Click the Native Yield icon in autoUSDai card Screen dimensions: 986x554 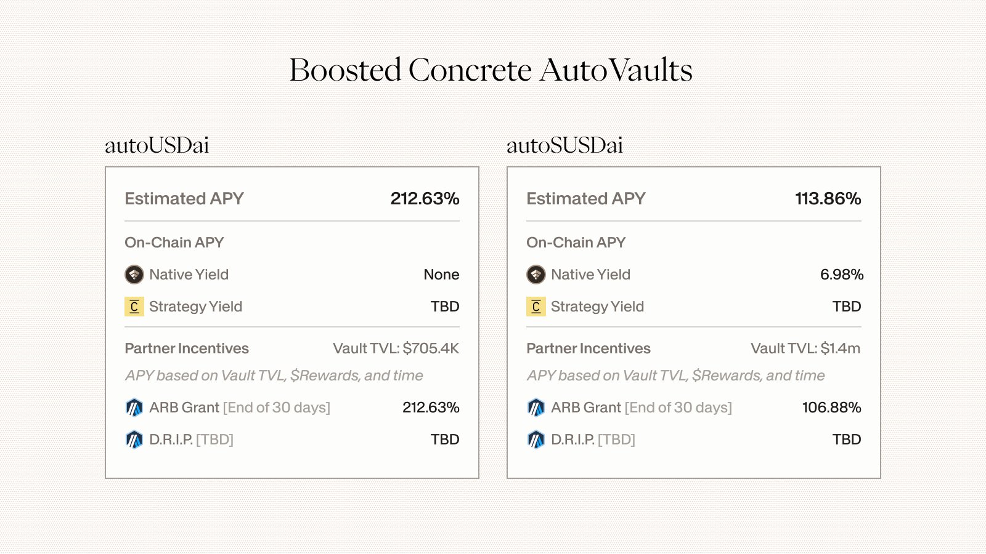point(134,275)
